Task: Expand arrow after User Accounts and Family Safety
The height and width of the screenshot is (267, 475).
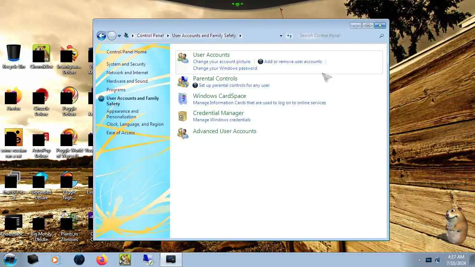Action: coord(240,36)
